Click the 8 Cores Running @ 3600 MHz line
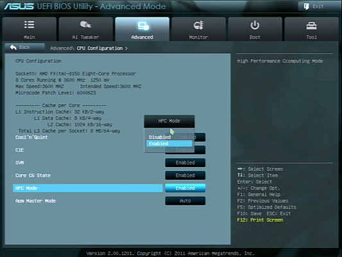342x257 pixels. 62,80
